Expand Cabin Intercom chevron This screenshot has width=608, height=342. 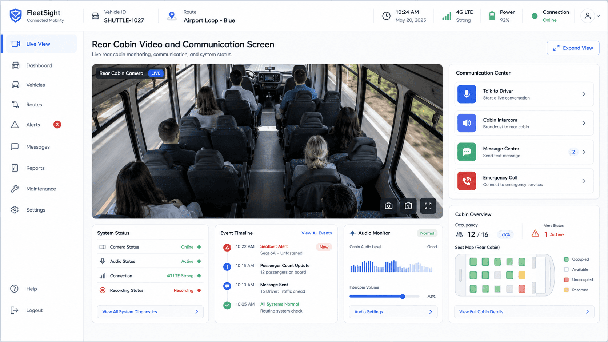(x=584, y=123)
